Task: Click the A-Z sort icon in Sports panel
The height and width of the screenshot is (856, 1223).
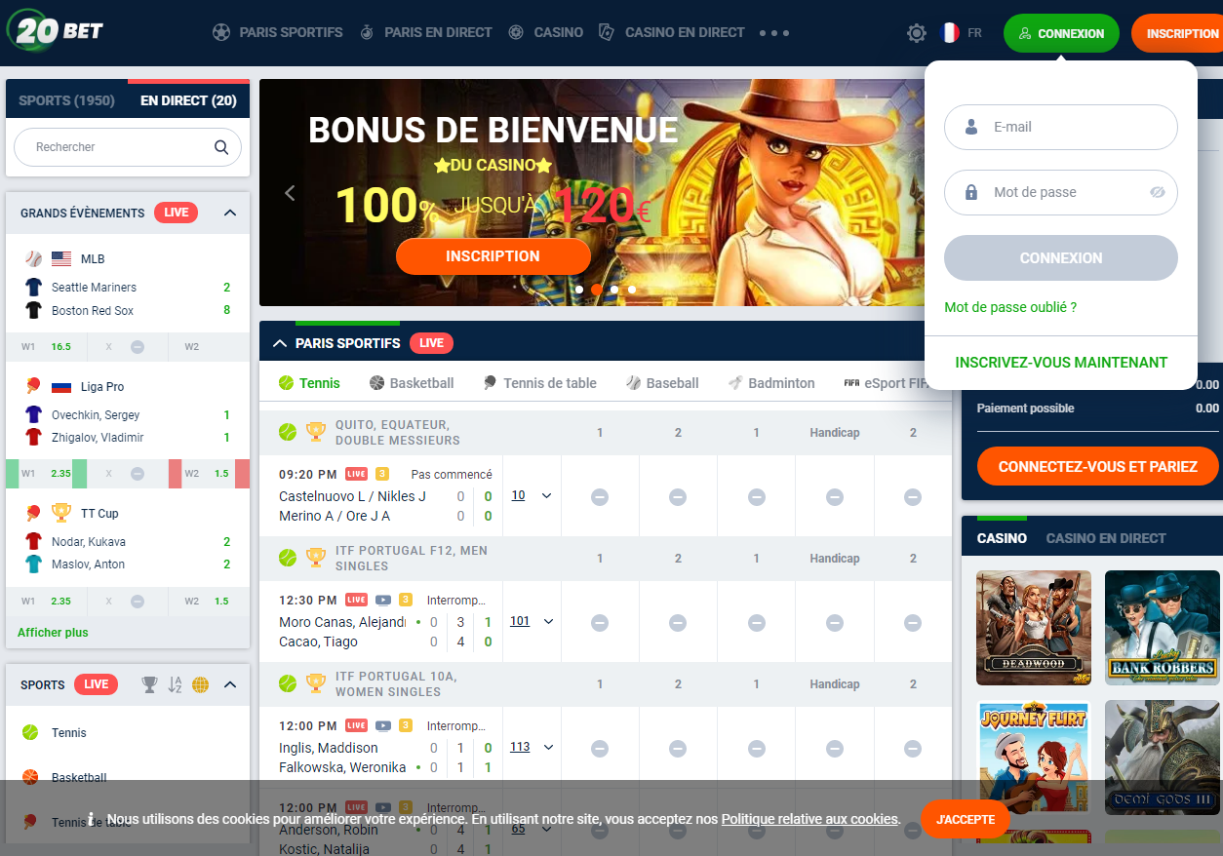Action: tap(175, 684)
